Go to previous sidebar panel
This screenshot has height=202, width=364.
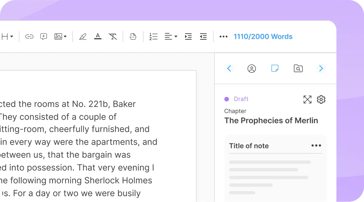[x=229, y=68]
